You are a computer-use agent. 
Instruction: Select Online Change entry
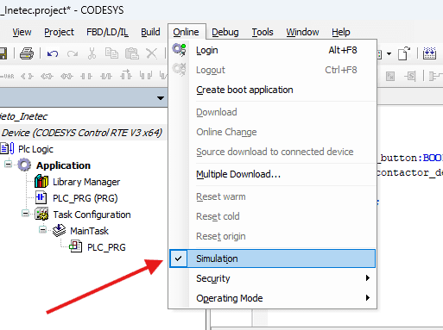tap(272, 132)
